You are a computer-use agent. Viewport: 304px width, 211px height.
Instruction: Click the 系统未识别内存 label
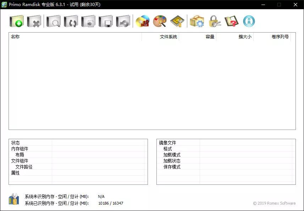(x=57, y=196)
